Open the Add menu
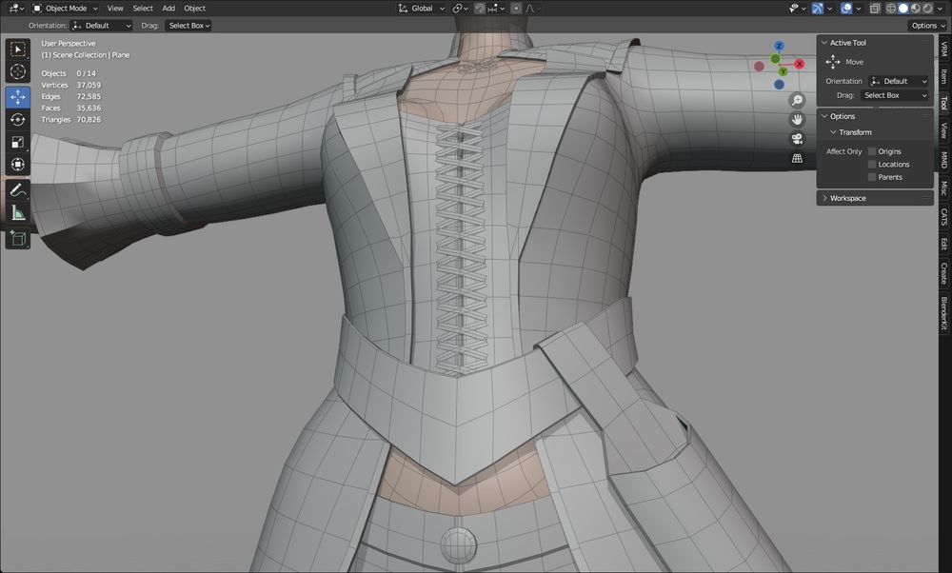The height and width of the screenshot is (573, 952). coord(169,8)
